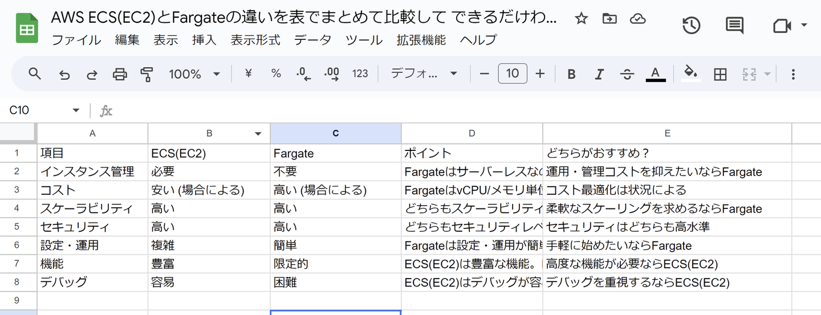821x315 pixels.
Task: Click the merge cells icon
Action: click(749, 74)
